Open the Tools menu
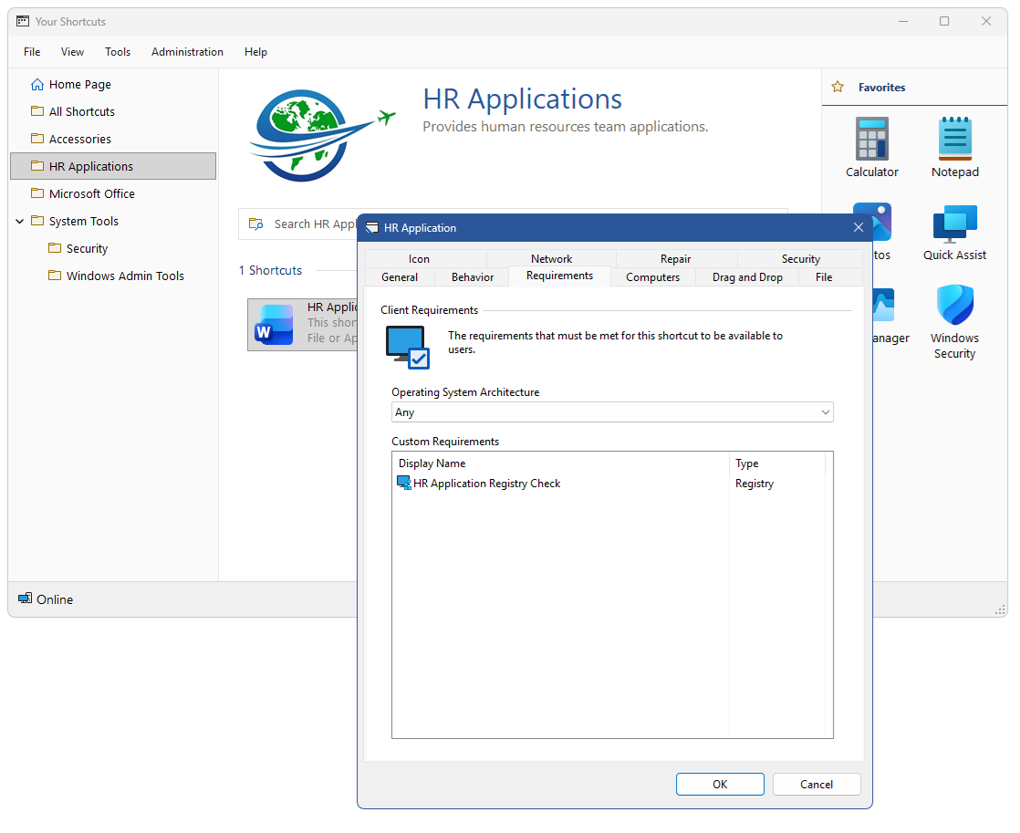 click(118, 52)
